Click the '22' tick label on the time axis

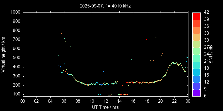coord(174,101)
